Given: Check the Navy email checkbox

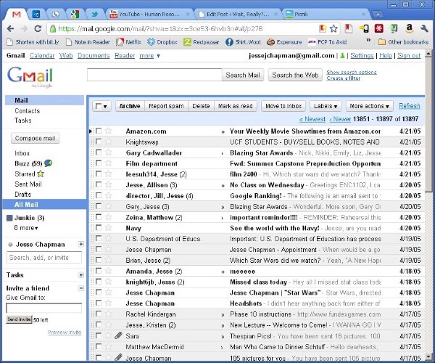Looking at the screenshot, I should click(x=99, y=228).
